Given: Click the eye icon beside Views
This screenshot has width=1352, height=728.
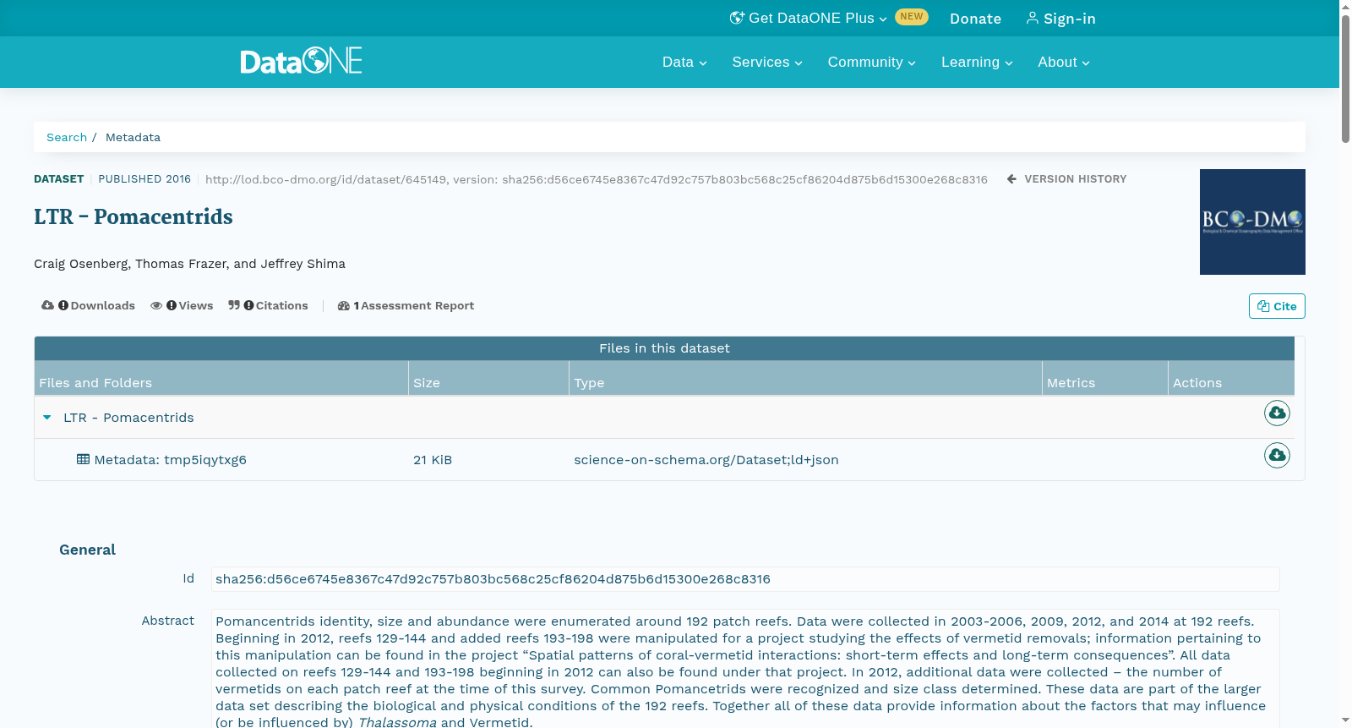Looking at the screenshot, I should (156, 305).
